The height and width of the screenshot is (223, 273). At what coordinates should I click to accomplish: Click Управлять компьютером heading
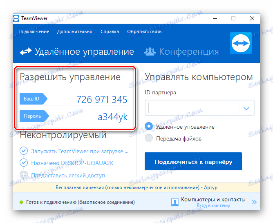pos(199,77)
